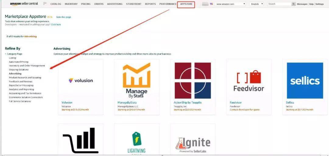Screen dimensions: 329x156
Task: Click the Volusion app title link
Action: click(x=67, y=103)
